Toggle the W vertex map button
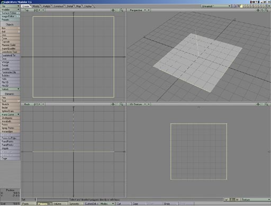The image size is (271, 206). pyautogui.click(x=227, y=200)
